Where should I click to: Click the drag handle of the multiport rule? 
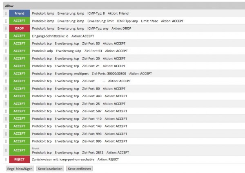[x=6, y=74]
